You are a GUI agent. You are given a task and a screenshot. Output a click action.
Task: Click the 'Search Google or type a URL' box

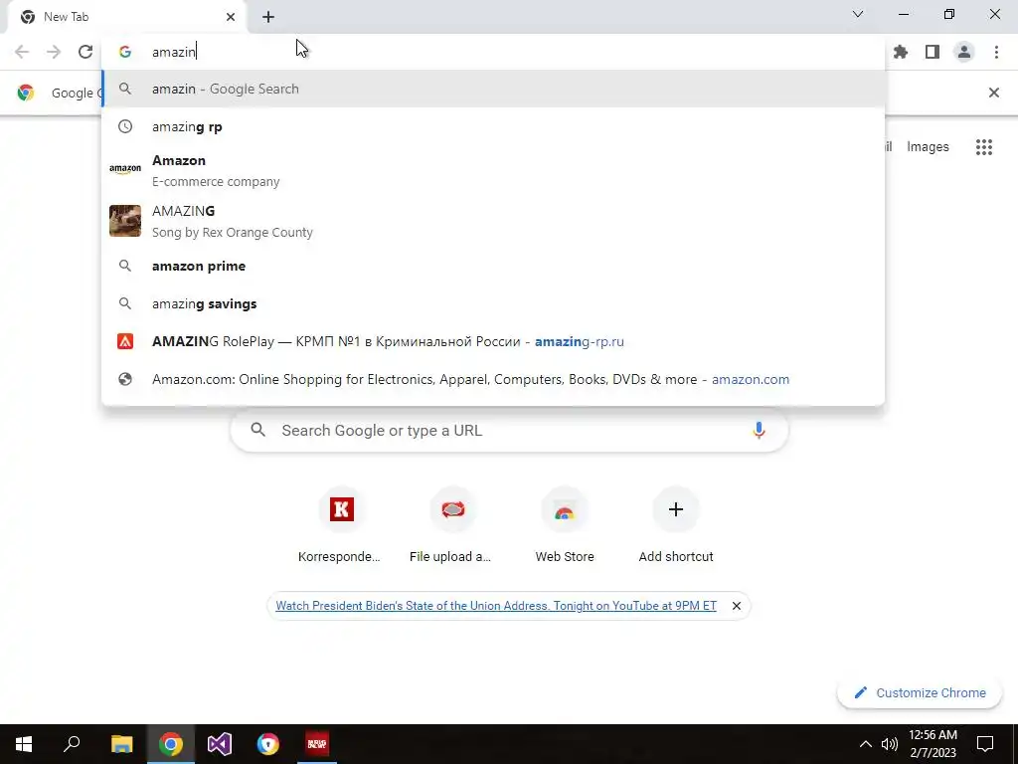coord(510,430)
